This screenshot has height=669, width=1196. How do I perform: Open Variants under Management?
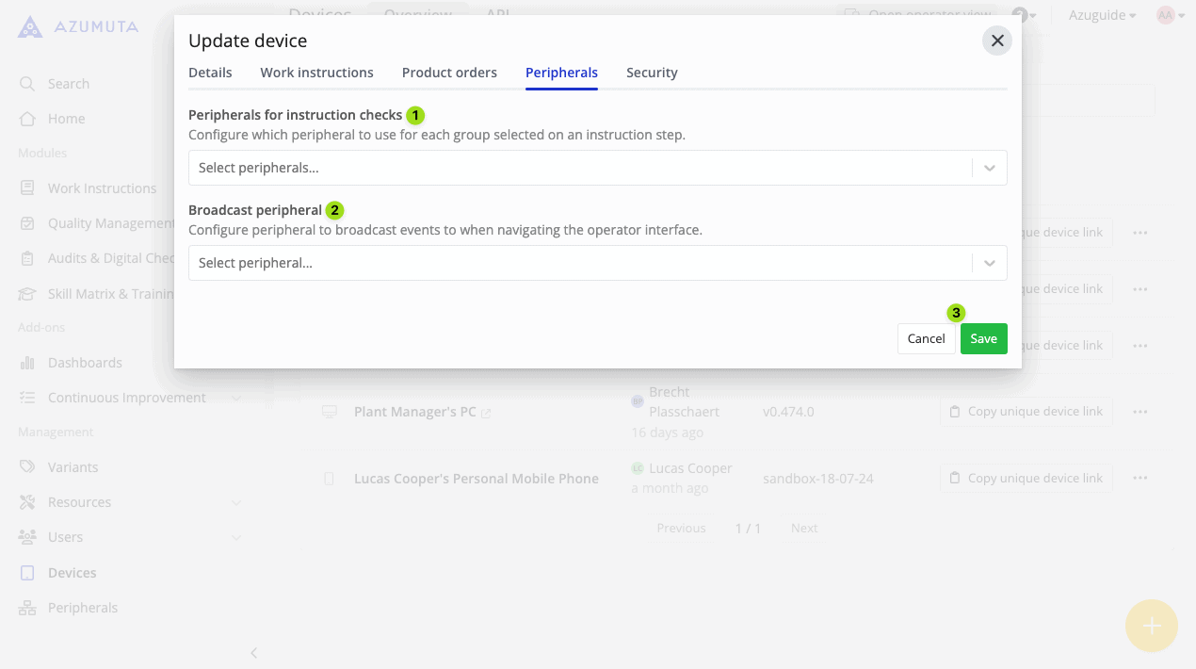(x=71, y=466)
